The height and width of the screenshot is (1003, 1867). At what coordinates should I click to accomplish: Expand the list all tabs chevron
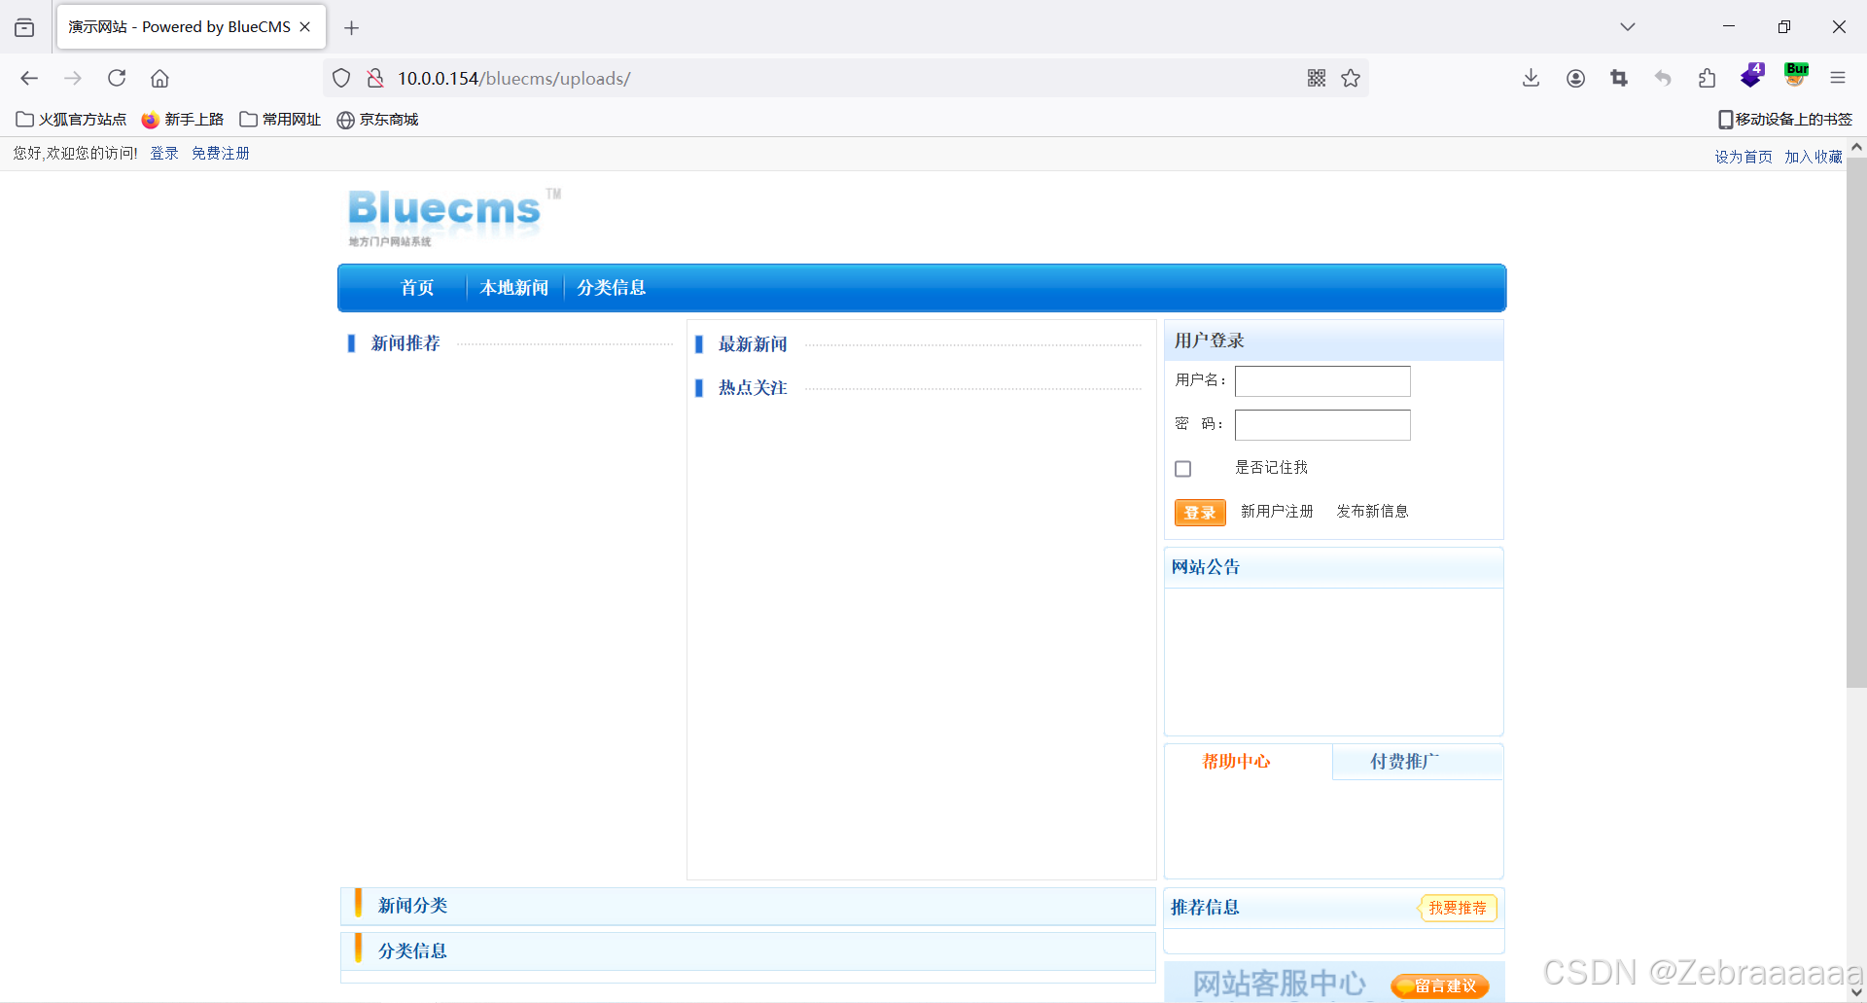[x=1628, y=27]
